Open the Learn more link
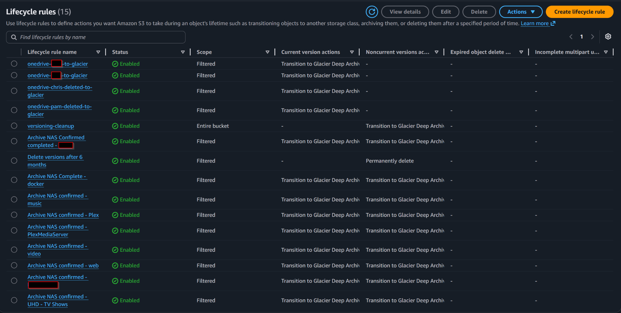Viewport: 621px width, 313px height. point(535,23)
